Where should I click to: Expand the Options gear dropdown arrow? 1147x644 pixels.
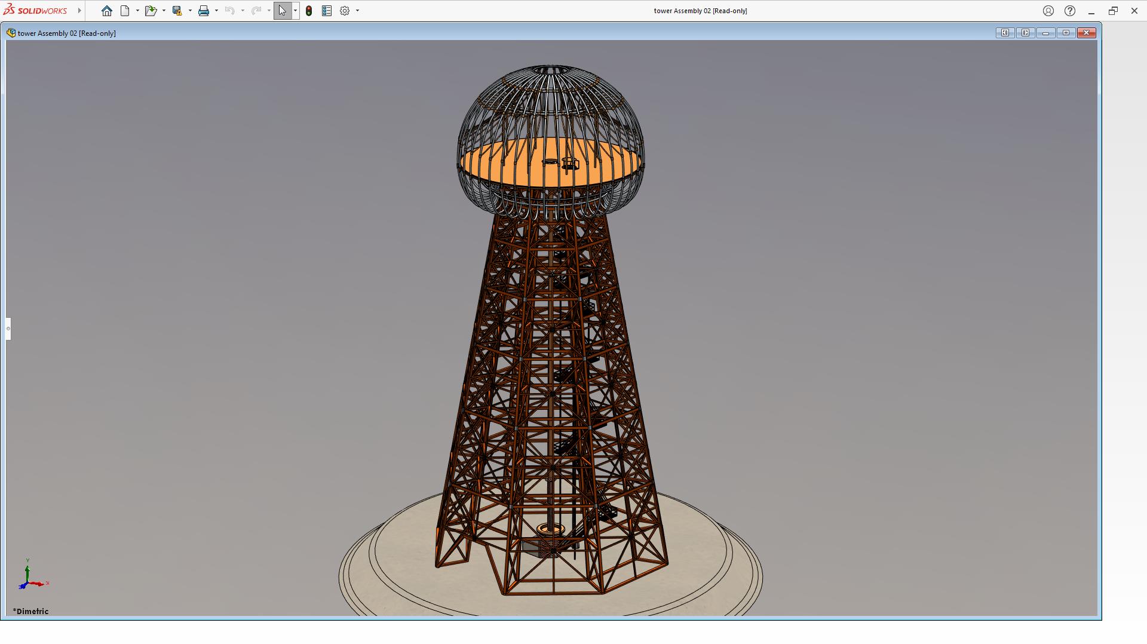point(357,11)
